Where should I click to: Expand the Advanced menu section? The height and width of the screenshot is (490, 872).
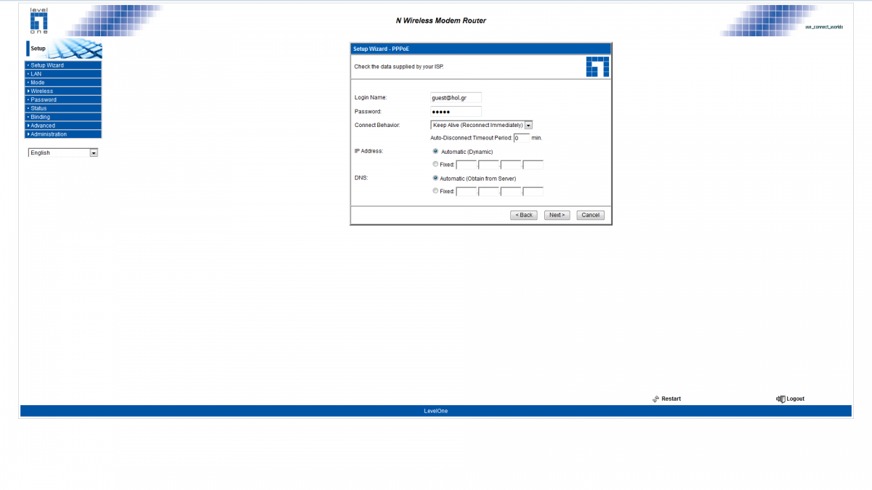pyautogui.click(x=63, y=126)
